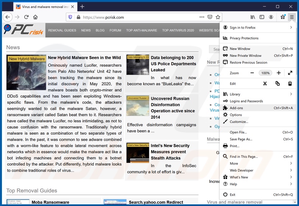Click the Reload page icon
Viewport: 299px width, 206px height.
point(26,17)
